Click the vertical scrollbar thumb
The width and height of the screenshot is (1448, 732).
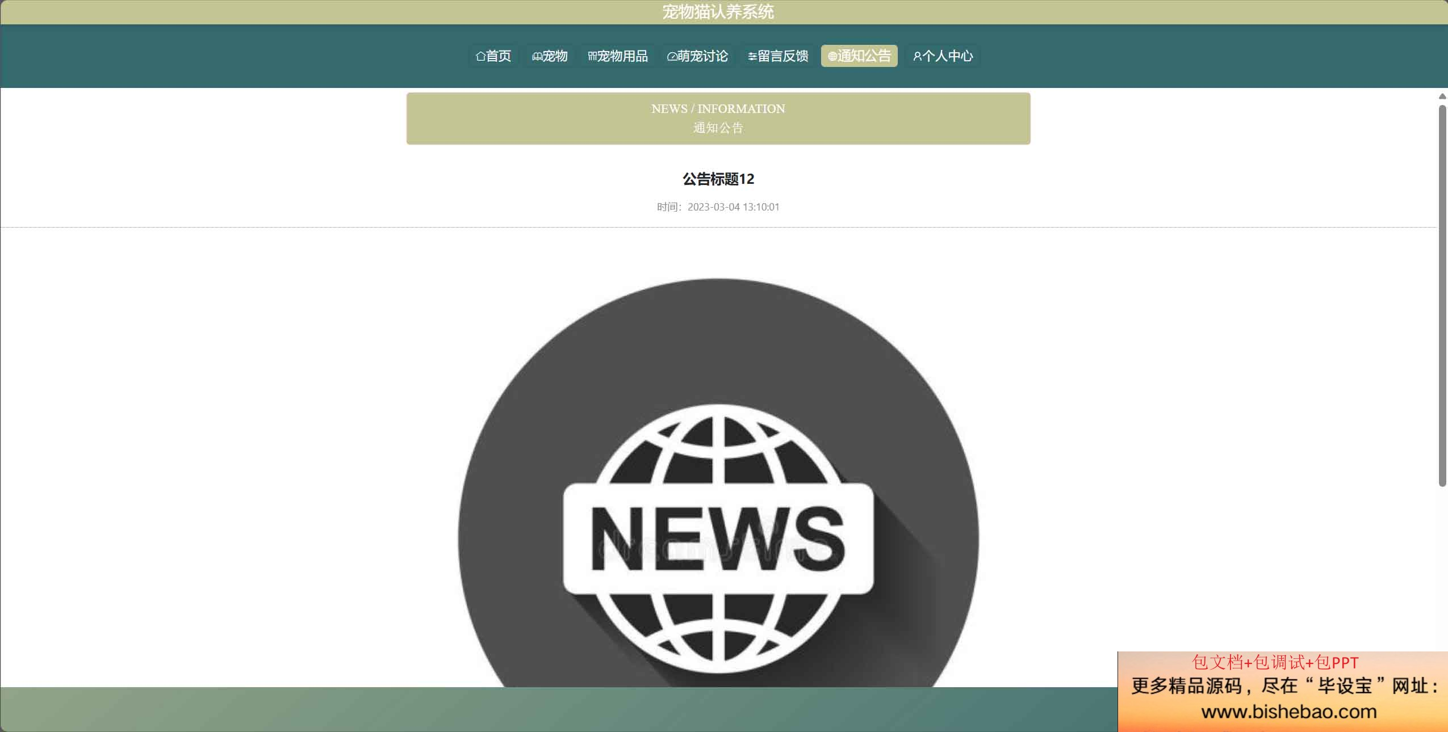pyautogui.click(x=1442, y=295)
